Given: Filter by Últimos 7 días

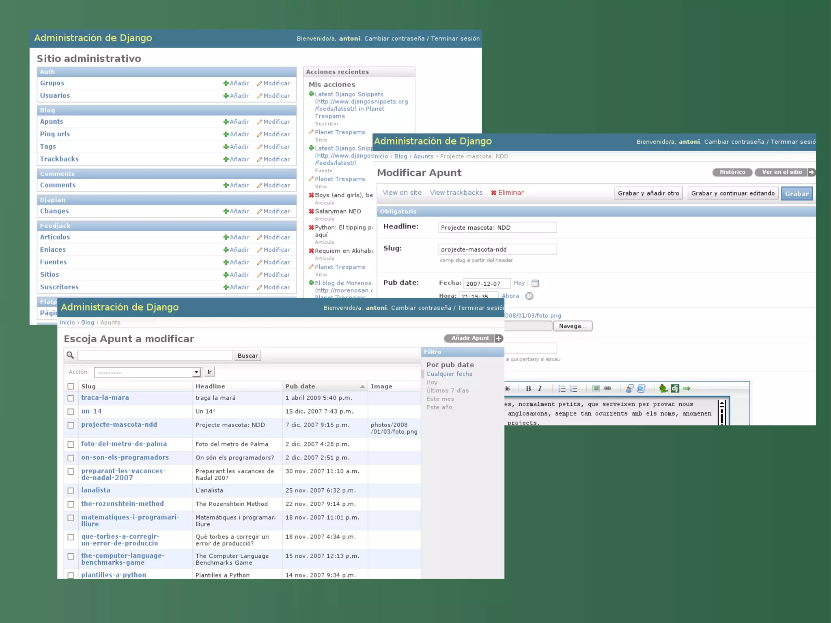Looking at the screenshot, I should (x=447, y=390).
